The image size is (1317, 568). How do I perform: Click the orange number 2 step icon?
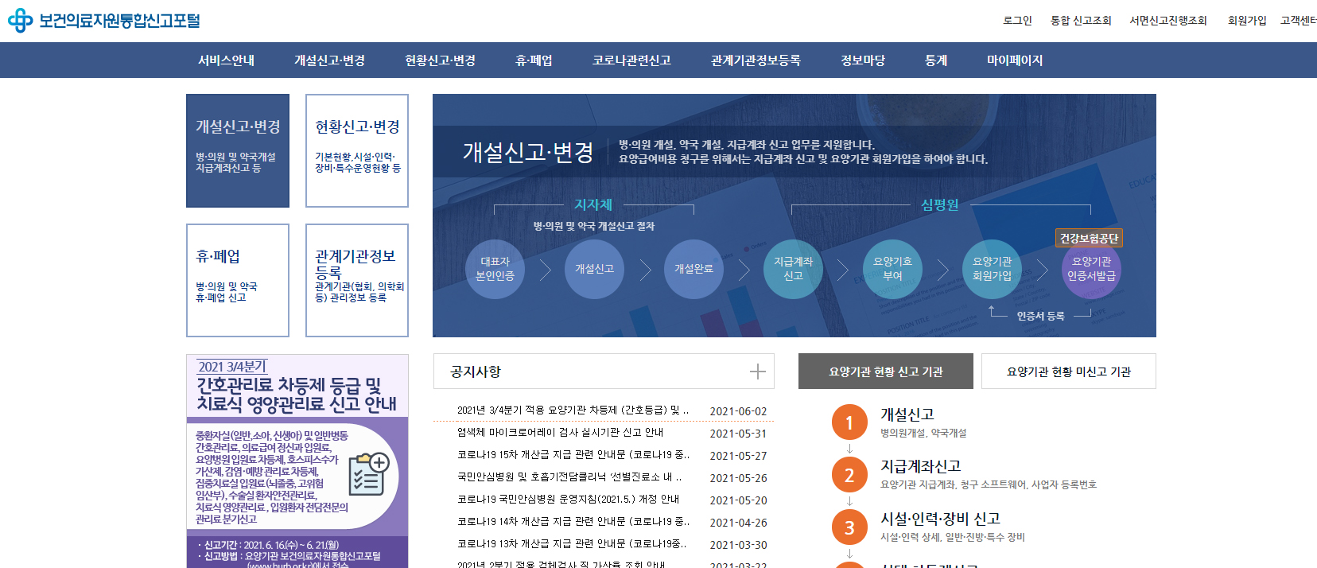point(849,475)
